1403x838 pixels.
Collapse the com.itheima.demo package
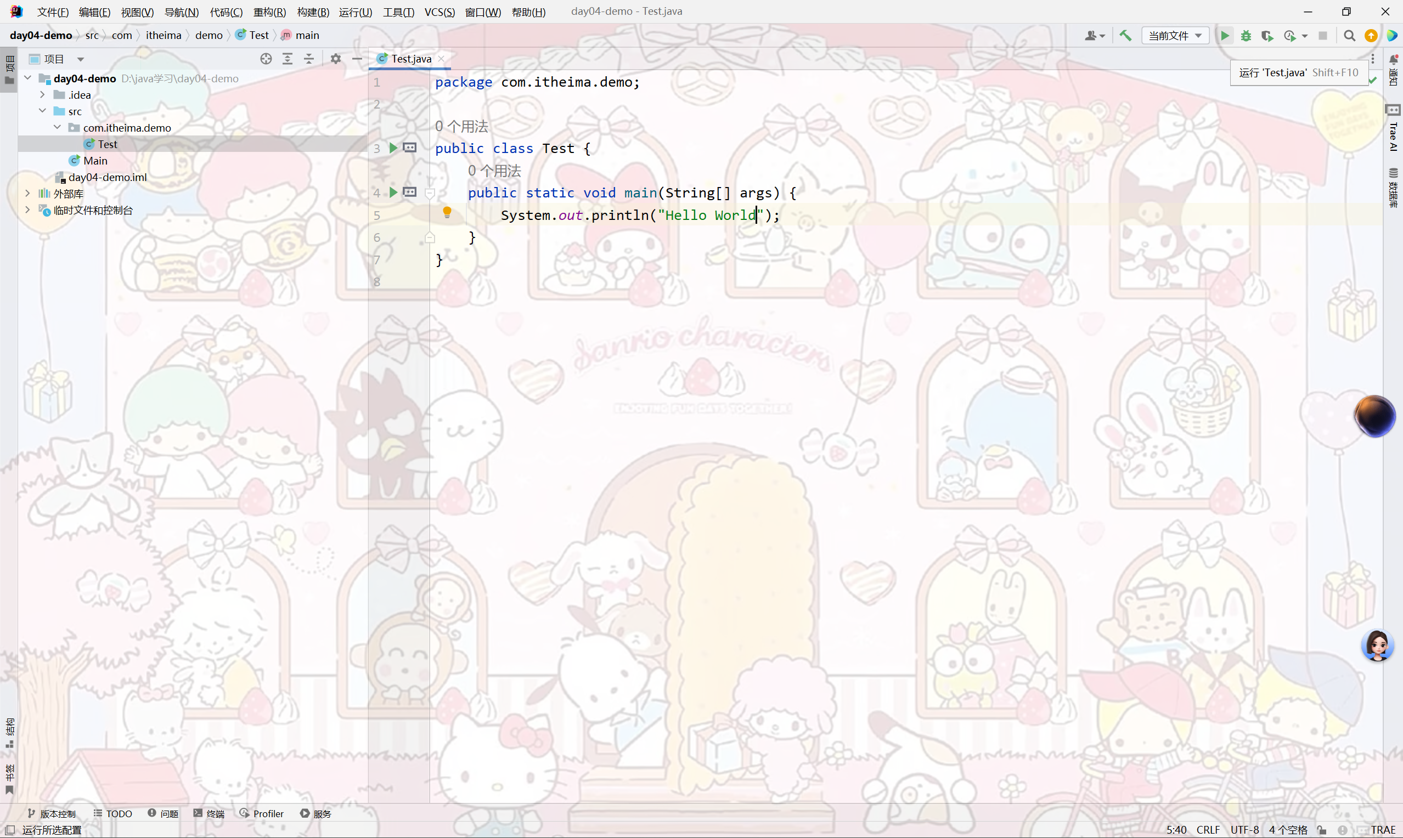tap(57, 127)
